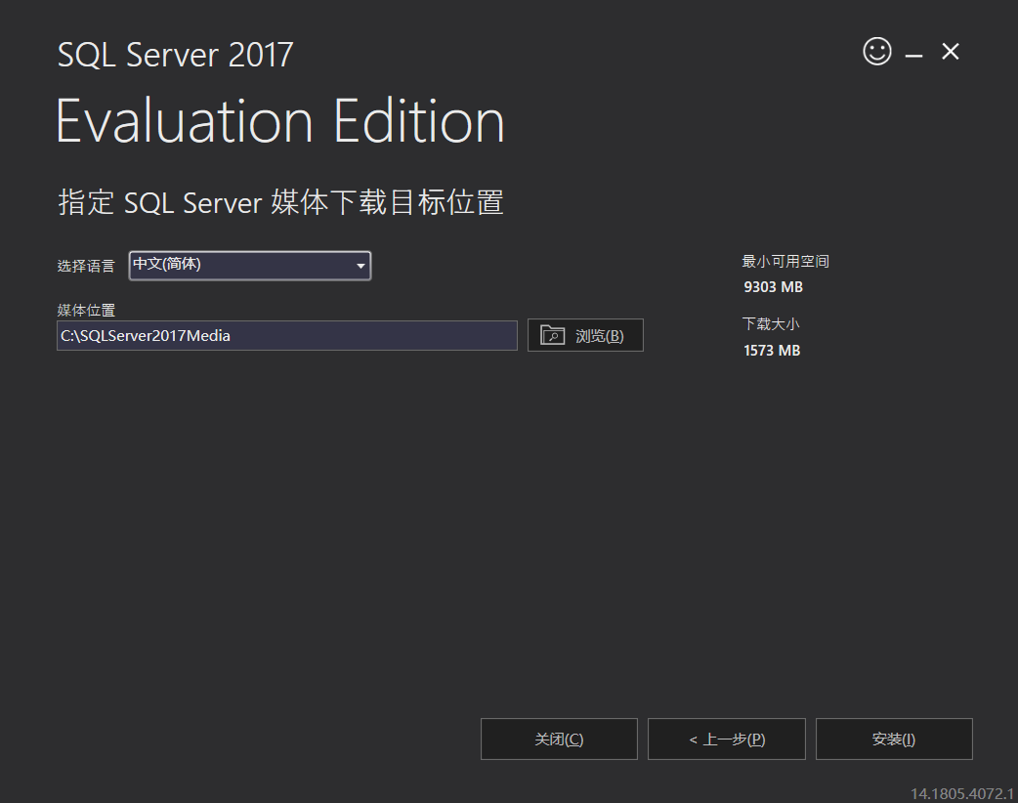1018x803 pixels.
Task: Click the 安装(I) button to start installing
Action: 893,739
